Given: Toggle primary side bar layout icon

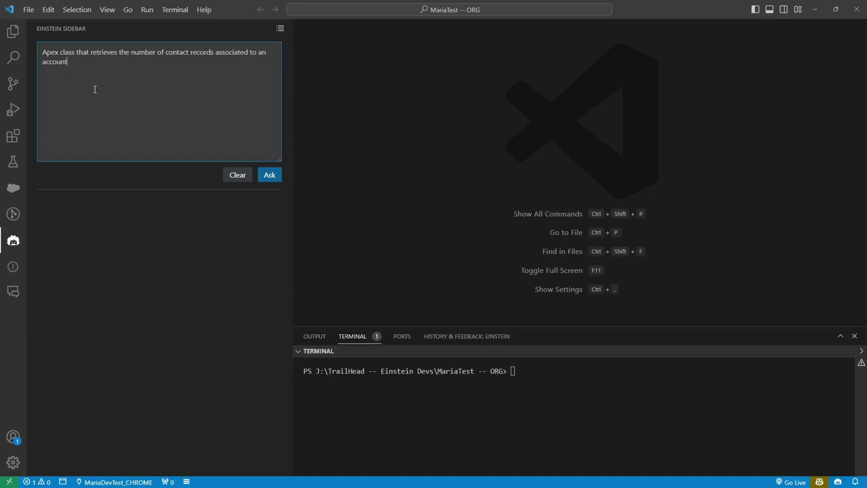Looking at the screenshot, I should (755, 9).
